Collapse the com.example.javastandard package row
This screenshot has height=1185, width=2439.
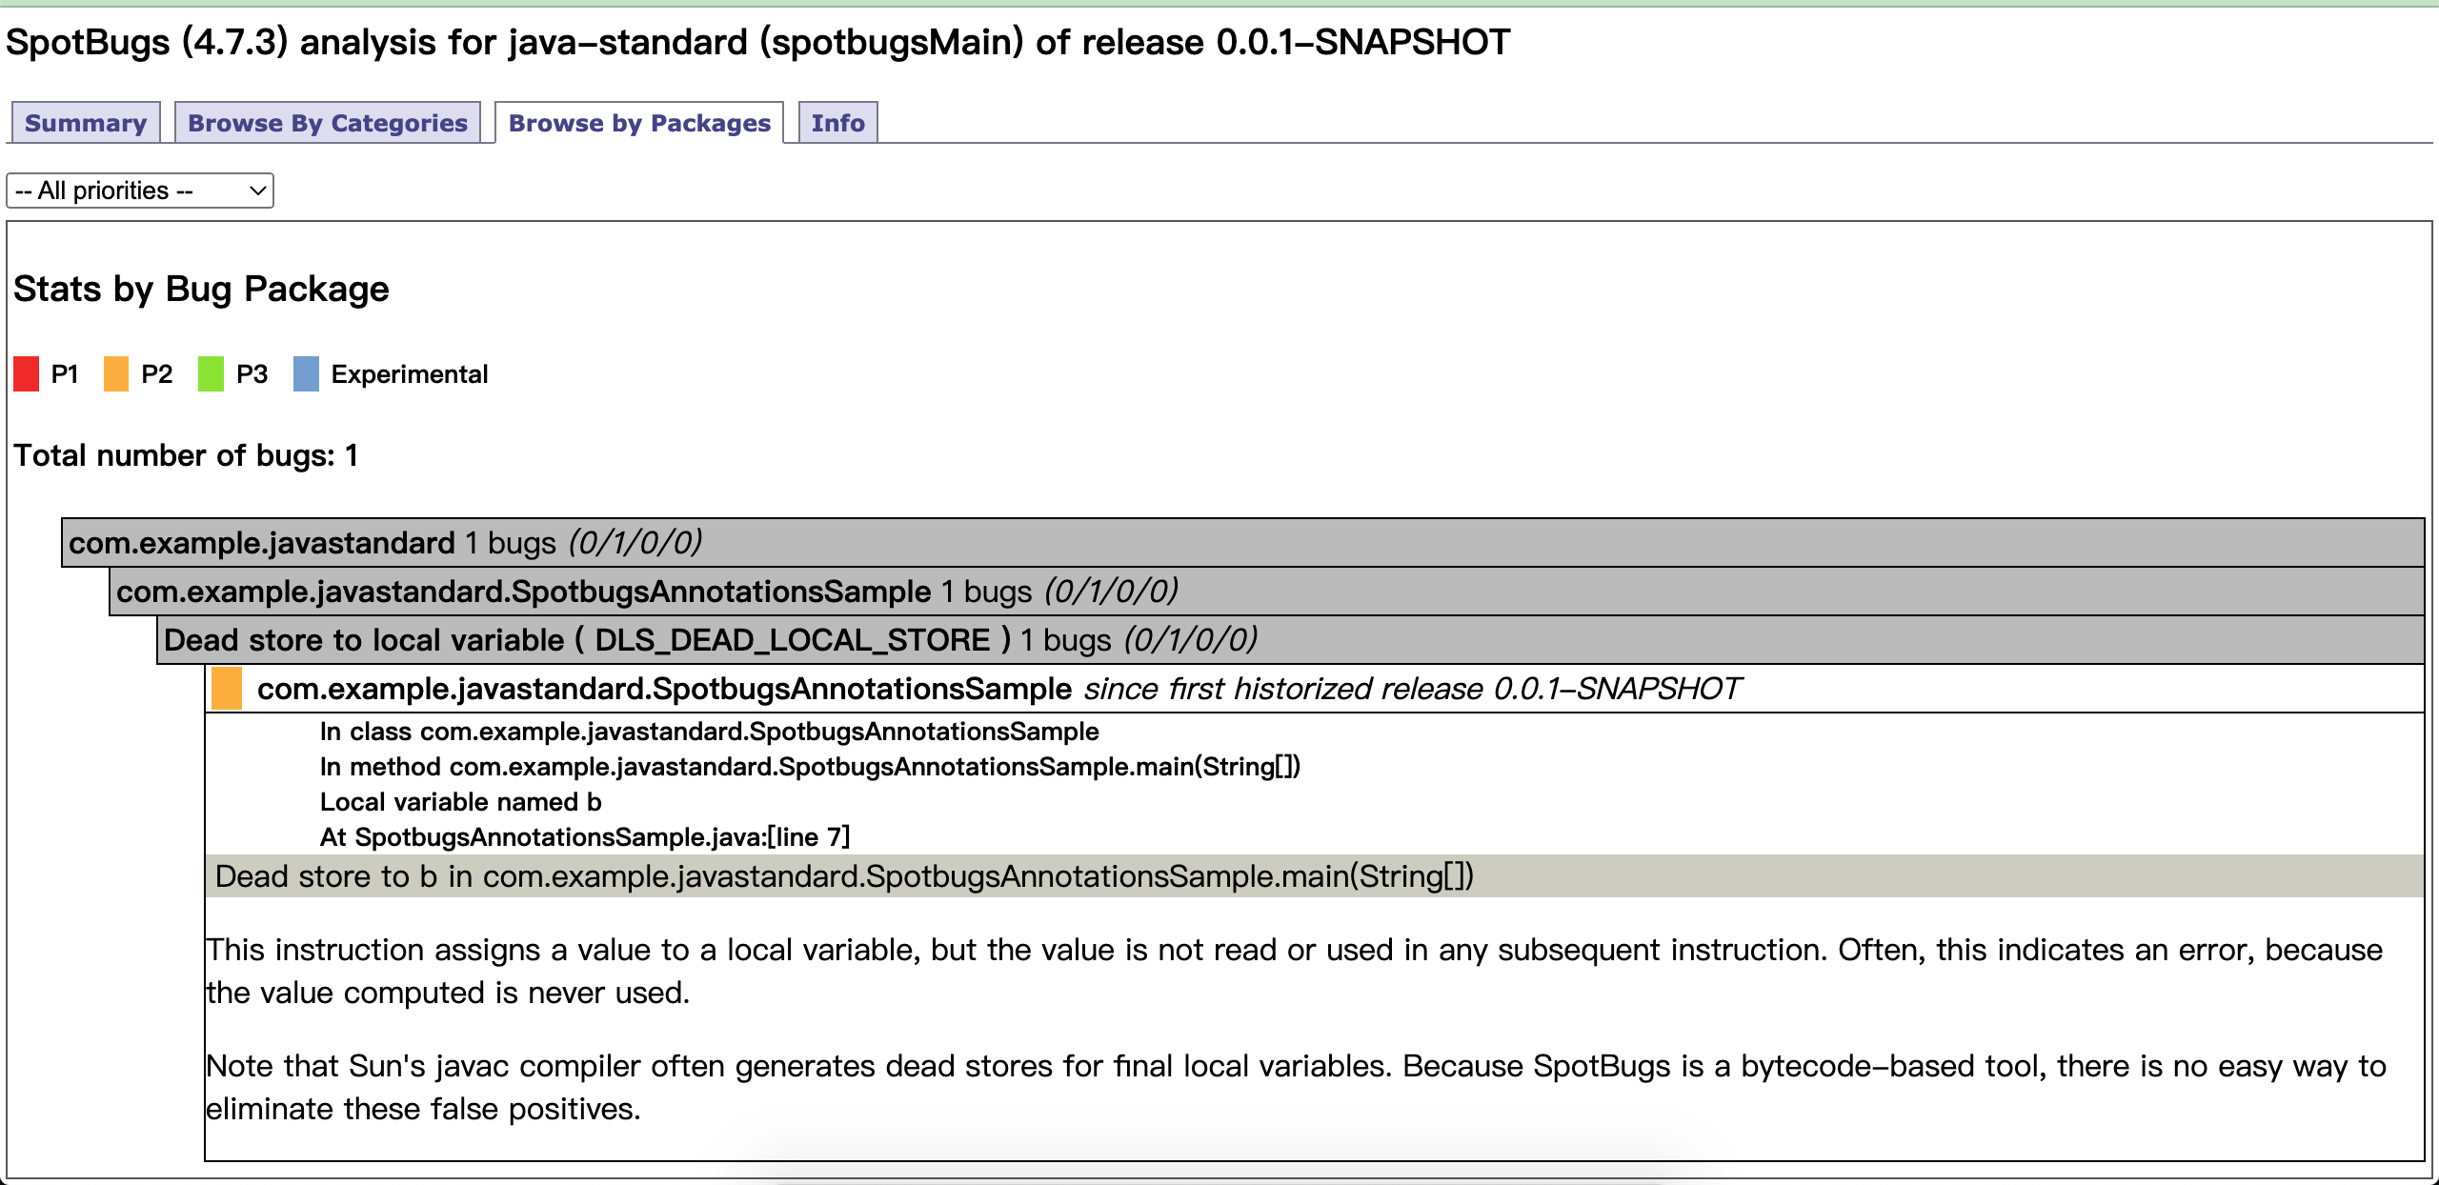pyautogui.click(x=262, y=543)
